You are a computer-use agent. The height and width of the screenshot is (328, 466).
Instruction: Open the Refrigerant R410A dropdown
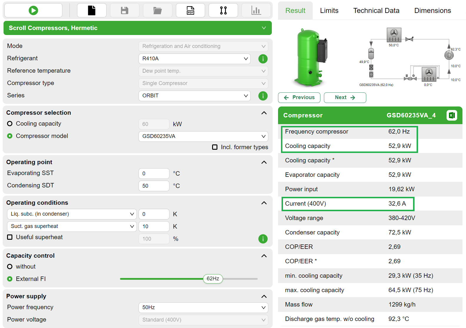point(194,59)
